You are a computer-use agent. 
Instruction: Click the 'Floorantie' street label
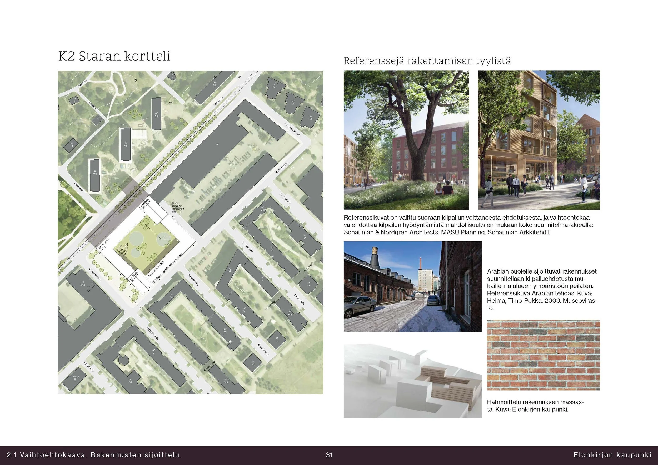click(x=78, y=187)
